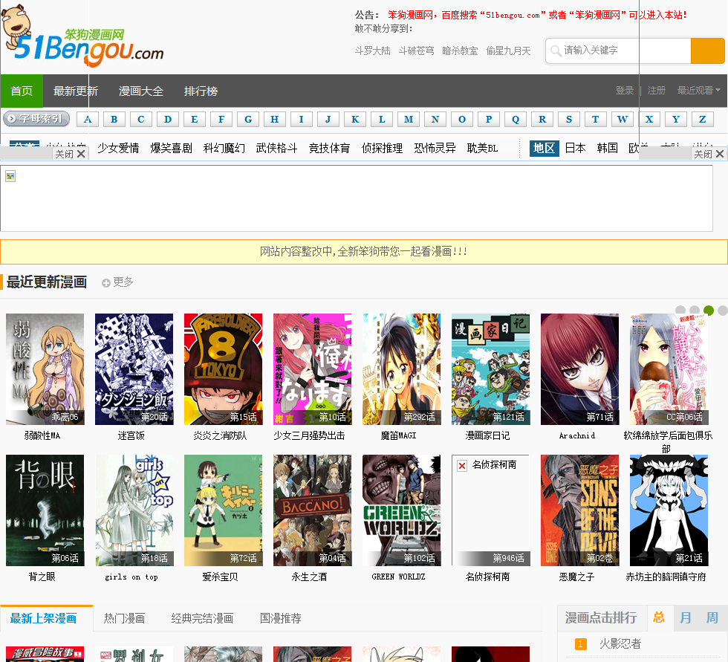Open the 弱酸性MA cover thumbnail
This screenshot has width=728, height=662.
click(45, 369)
